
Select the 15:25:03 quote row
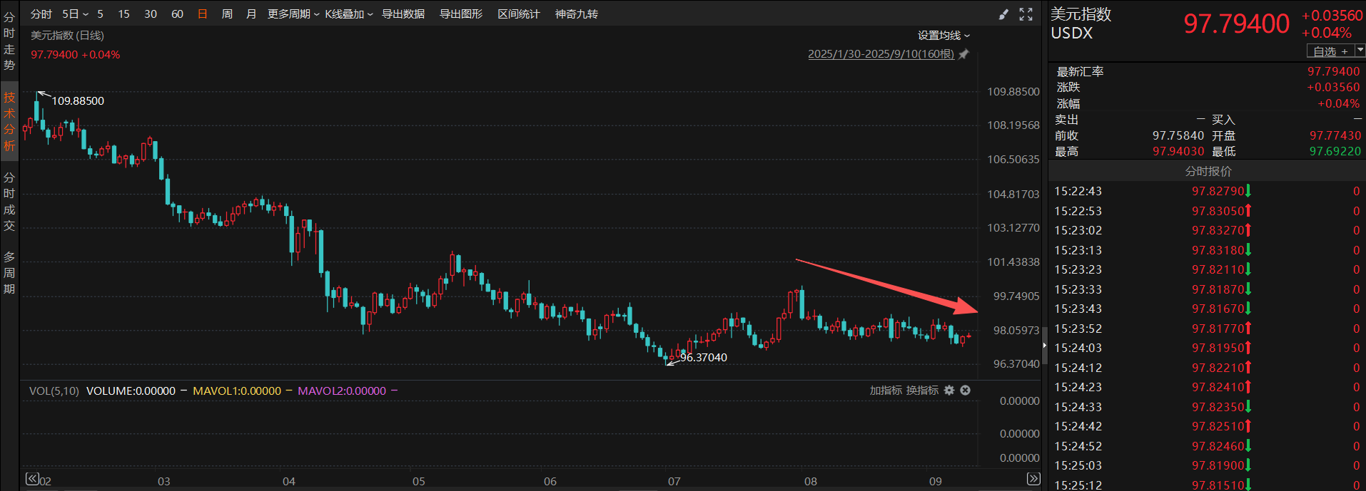coord(1207,465)
